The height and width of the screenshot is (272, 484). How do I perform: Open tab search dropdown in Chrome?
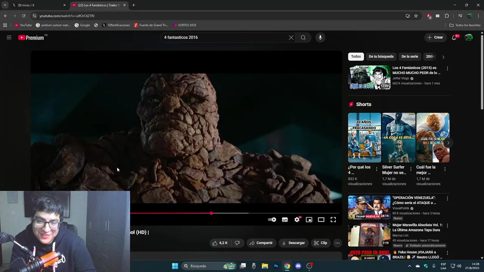point(5,5)
